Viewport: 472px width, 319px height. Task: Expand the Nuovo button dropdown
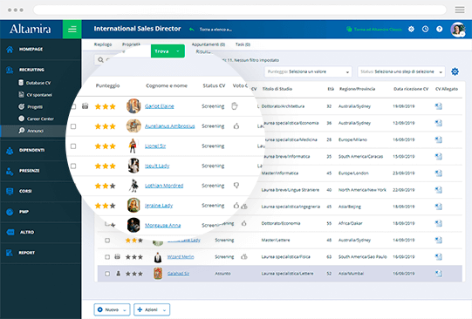[125, 309]
